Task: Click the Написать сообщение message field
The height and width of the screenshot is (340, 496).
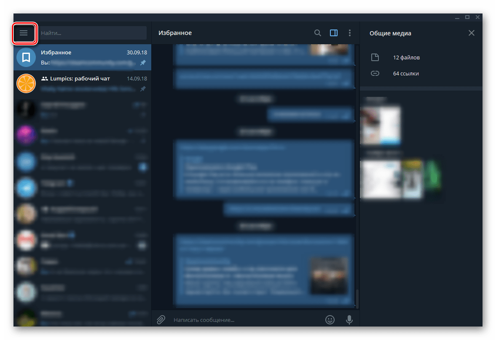Action: [244, 320]
